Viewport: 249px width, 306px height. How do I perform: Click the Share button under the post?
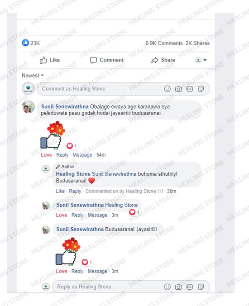coord(163,60)
